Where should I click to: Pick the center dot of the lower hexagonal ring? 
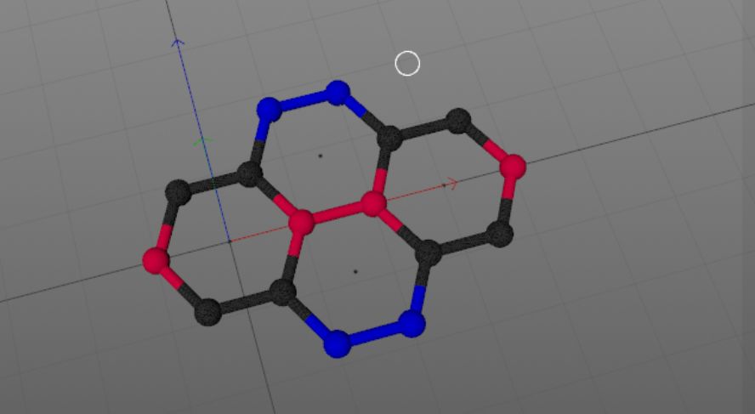pos(355,271)
